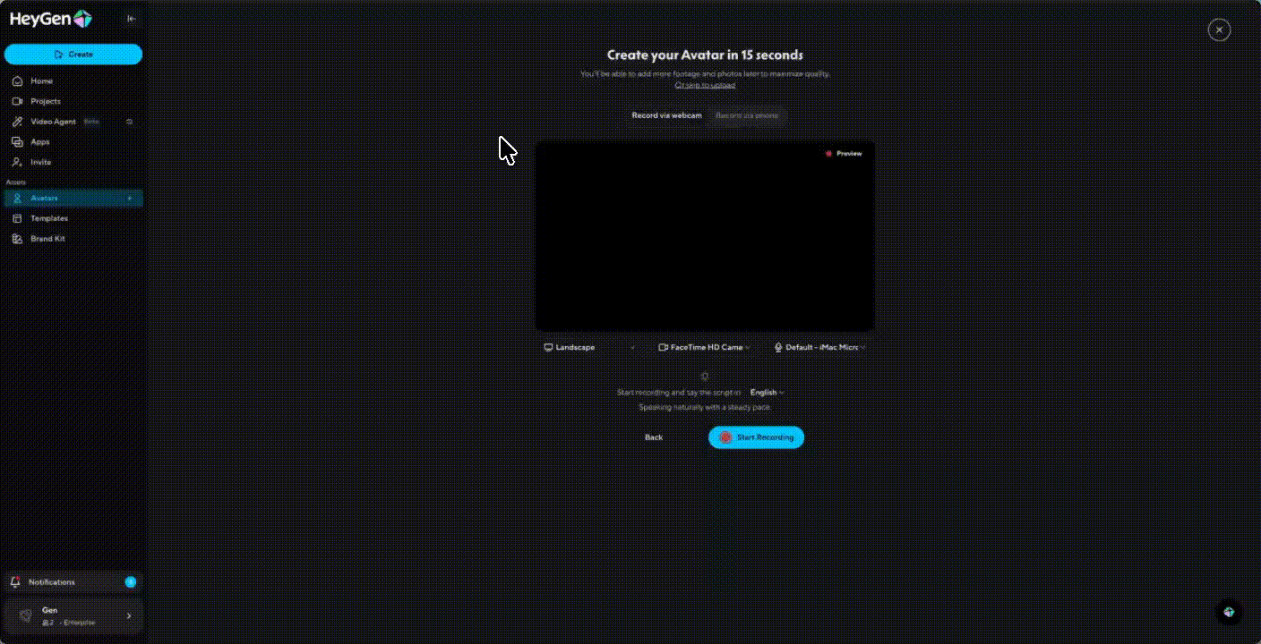This screenshot has height=644, width=1261.
Task: Open the Notifications bell icon
Action: [x=15, y=582]
